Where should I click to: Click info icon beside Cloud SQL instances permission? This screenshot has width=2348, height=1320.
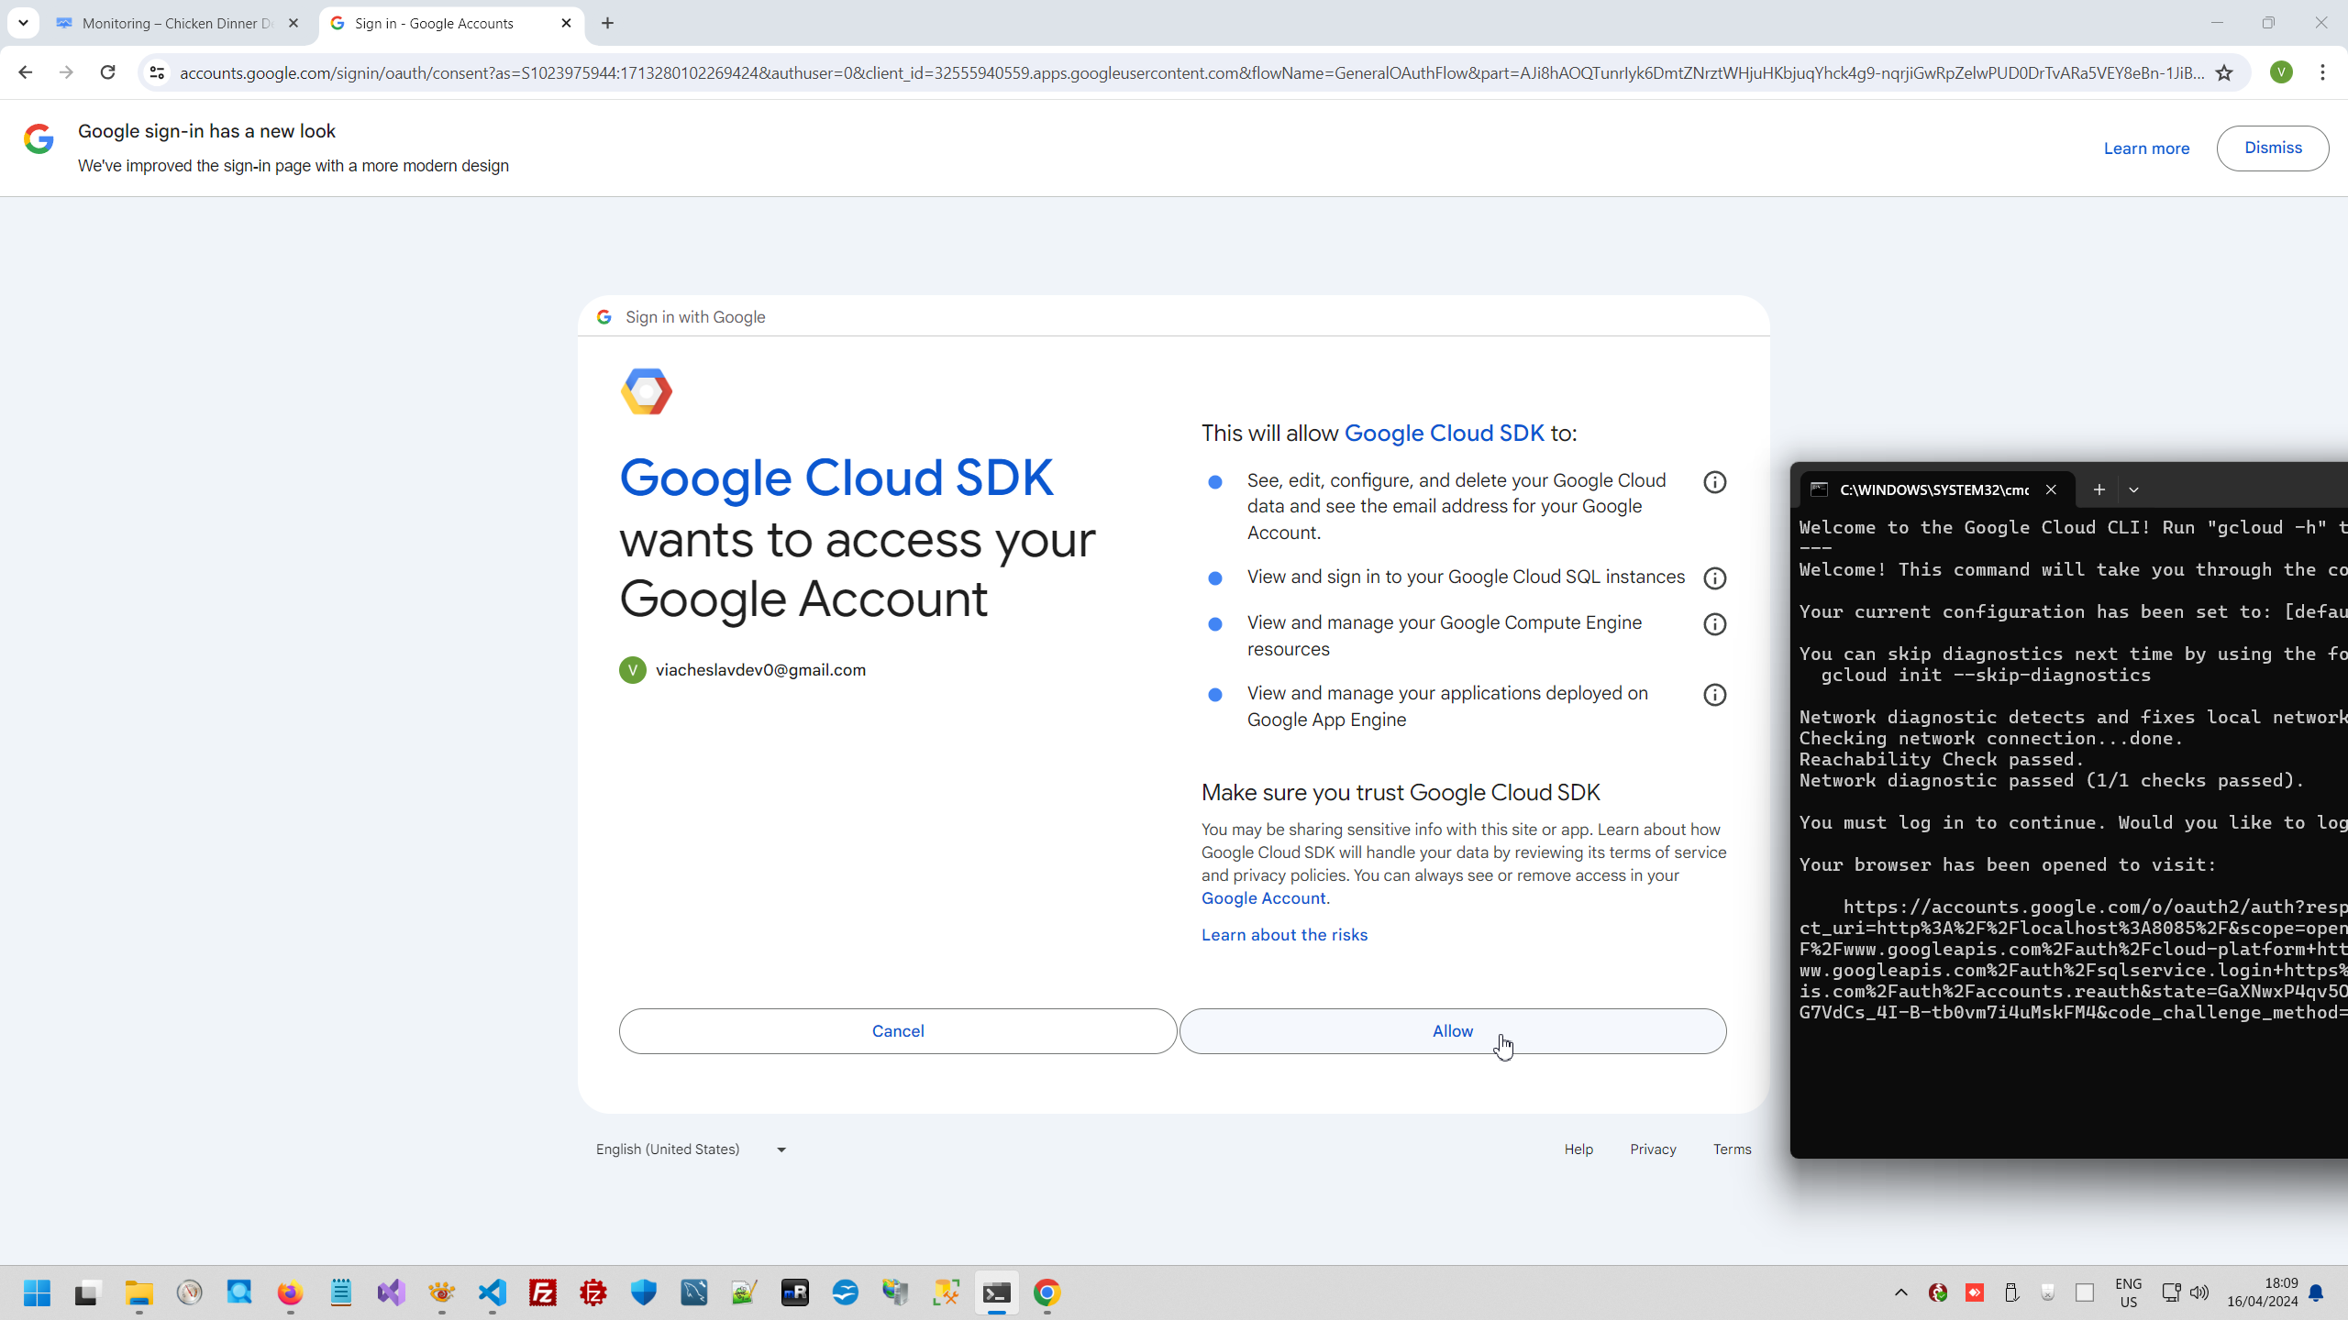(x=1714, y=578)
